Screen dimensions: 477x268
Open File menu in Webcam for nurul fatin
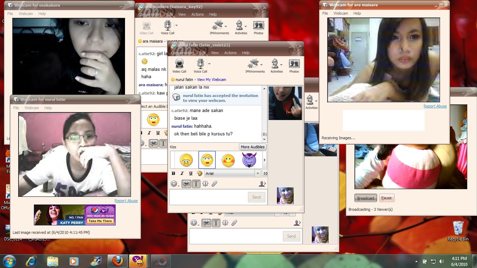pos(16,108)
